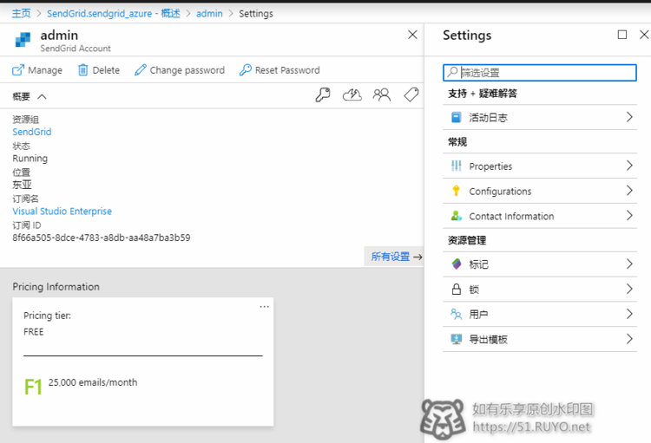Open the 锁 locks settings item
This screenshot has width=651, height=443.
point(539,289)
